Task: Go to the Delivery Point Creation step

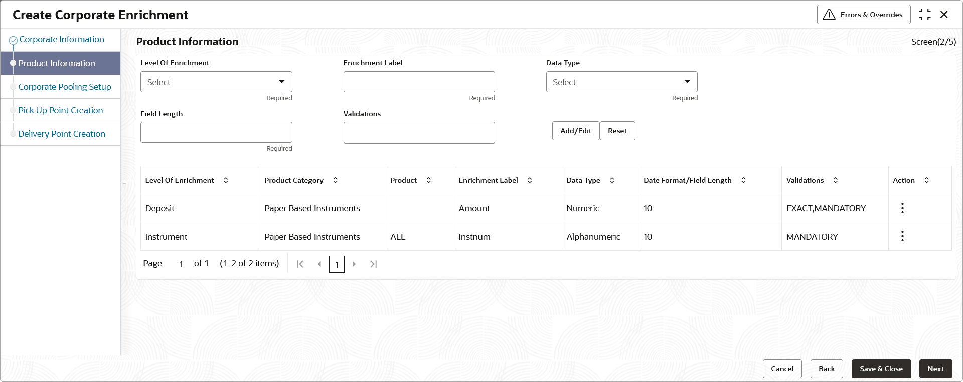Action: [x=62, y=134]
